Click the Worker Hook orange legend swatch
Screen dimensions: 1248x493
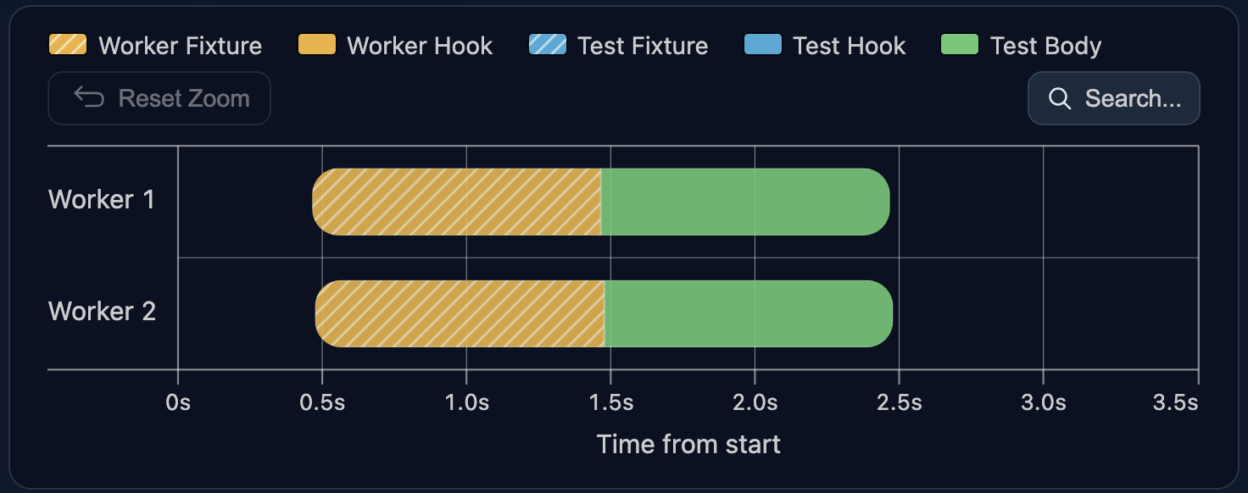pyautogui.click(x=317, y=45)
